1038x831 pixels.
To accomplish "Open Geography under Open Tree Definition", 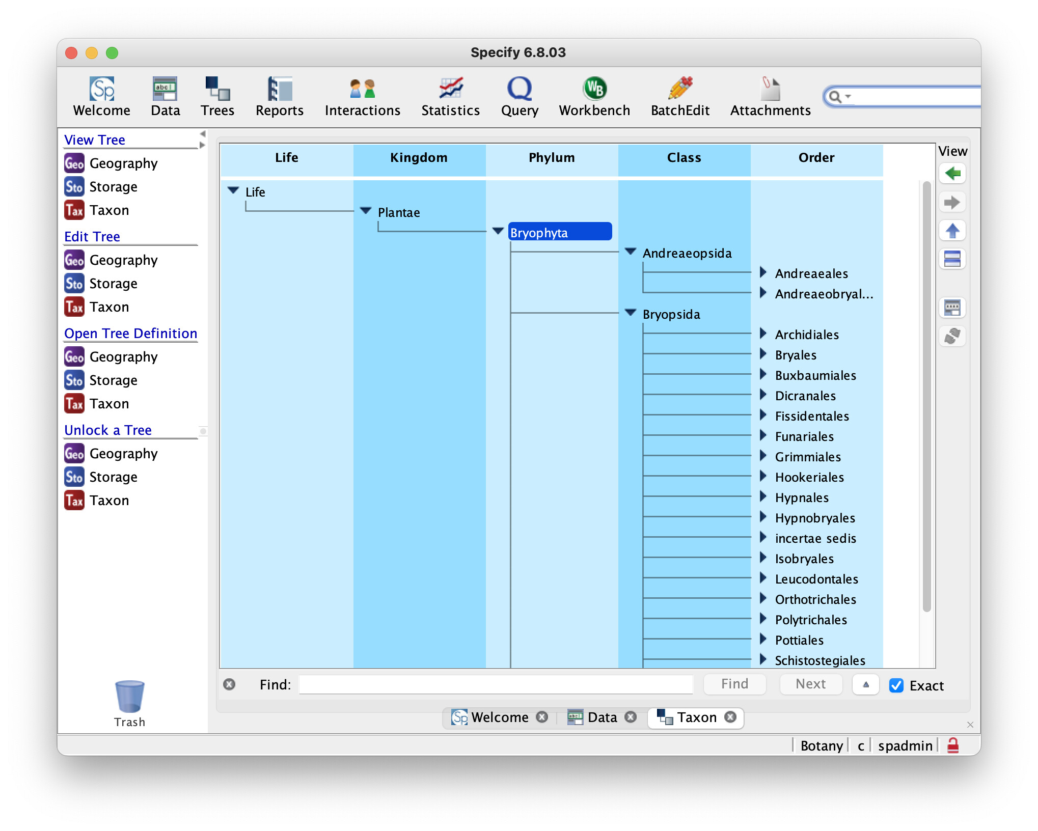I will click(x=111, y=357).
